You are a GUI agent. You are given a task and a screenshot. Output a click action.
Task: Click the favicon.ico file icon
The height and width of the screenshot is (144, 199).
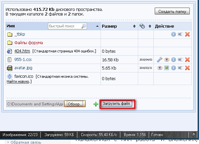(9, 76)
